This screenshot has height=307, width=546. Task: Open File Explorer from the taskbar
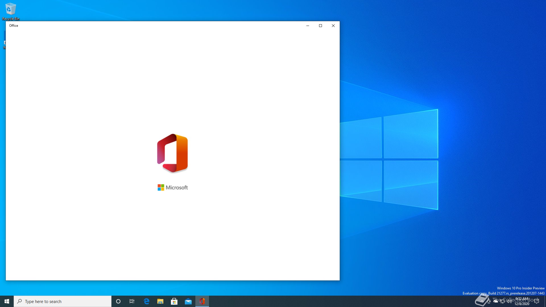160,301
